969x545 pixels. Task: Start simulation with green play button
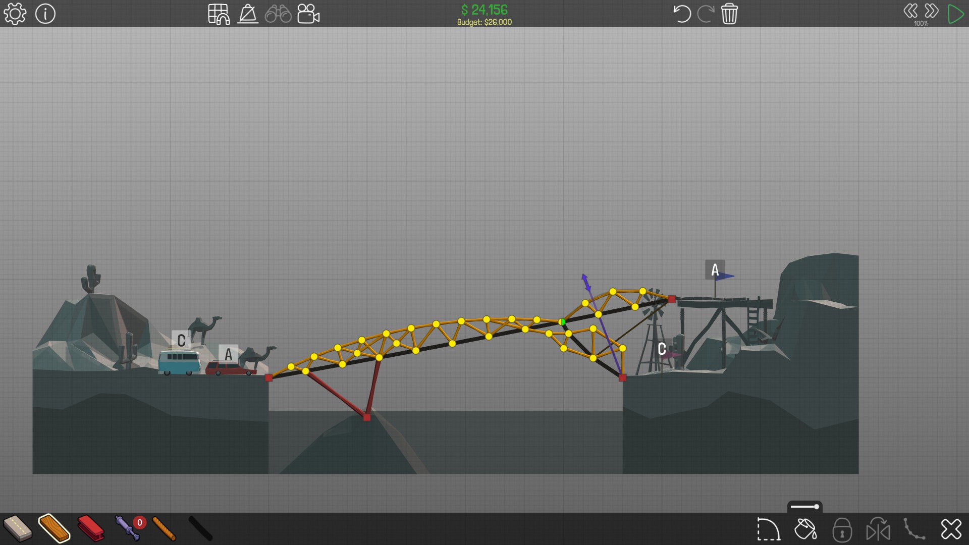[x=955, y=14]
